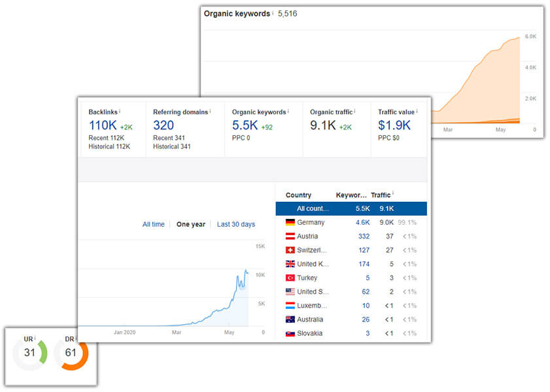550x392 pixels.
Task: Open the 110K backlinks count
Action: pos(103,125)
